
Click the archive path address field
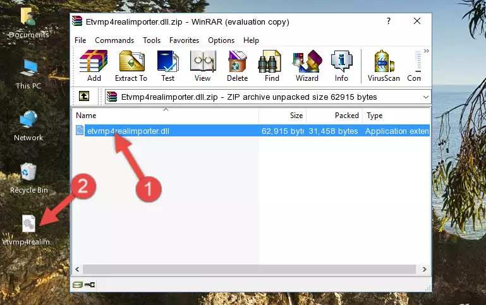[268, 97]
